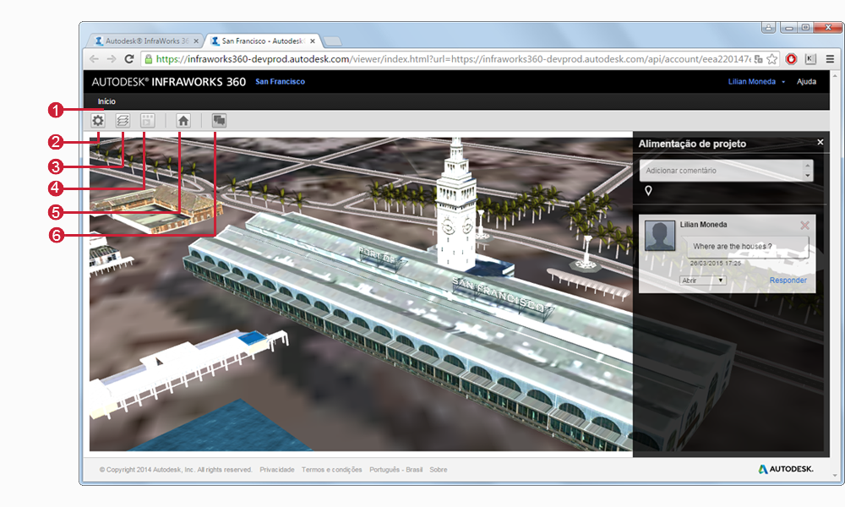Click Português - Brasil language link

click(x=396, y=469)
